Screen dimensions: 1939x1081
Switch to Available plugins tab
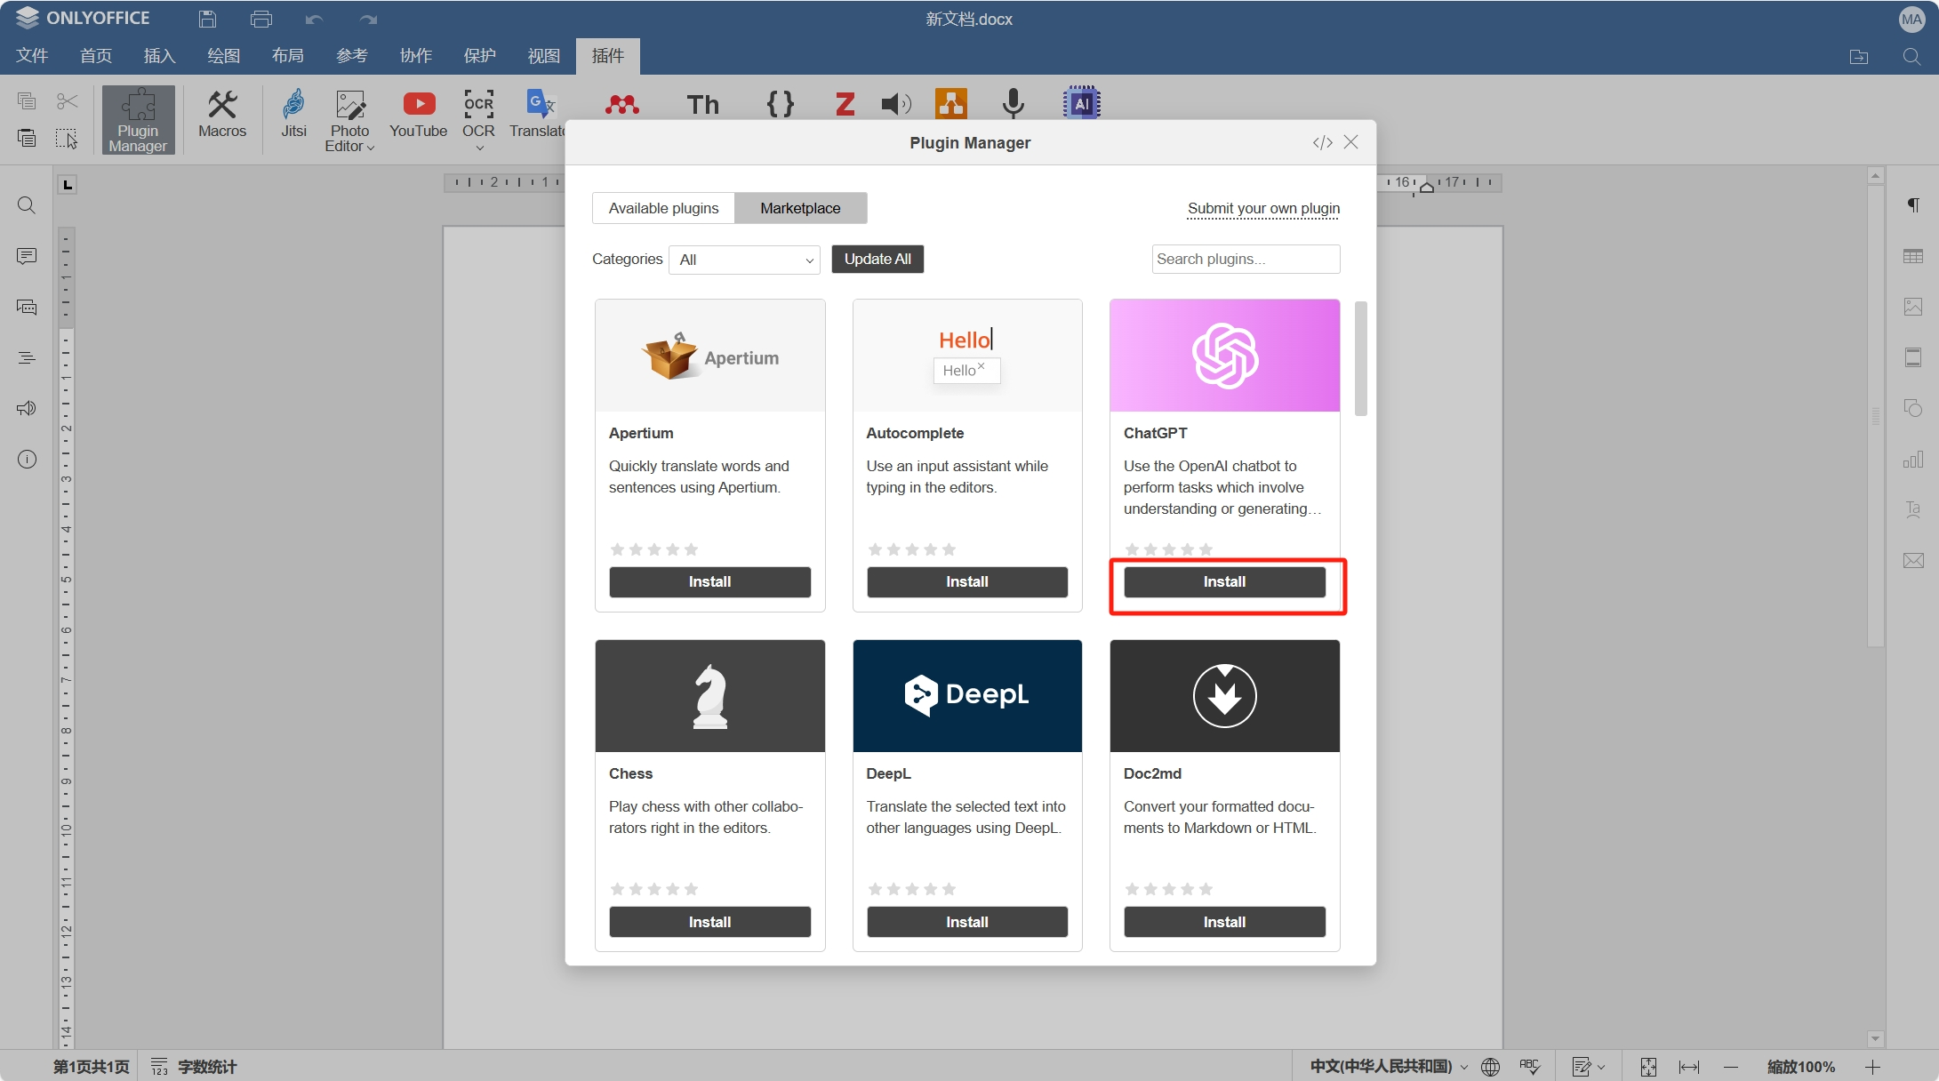point(663,208)
